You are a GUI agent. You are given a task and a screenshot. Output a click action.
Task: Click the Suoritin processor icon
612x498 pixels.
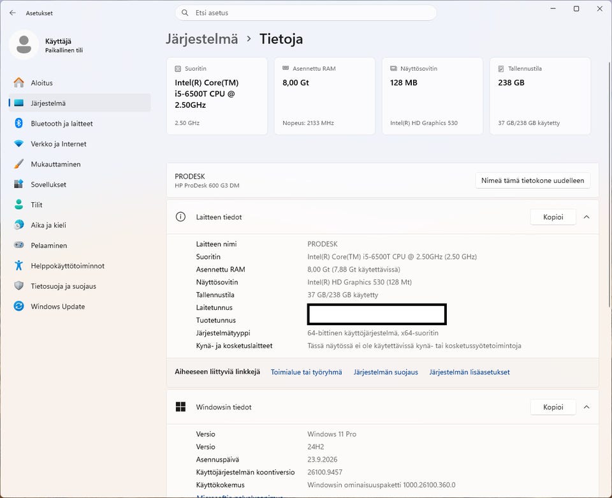[178, 69]
